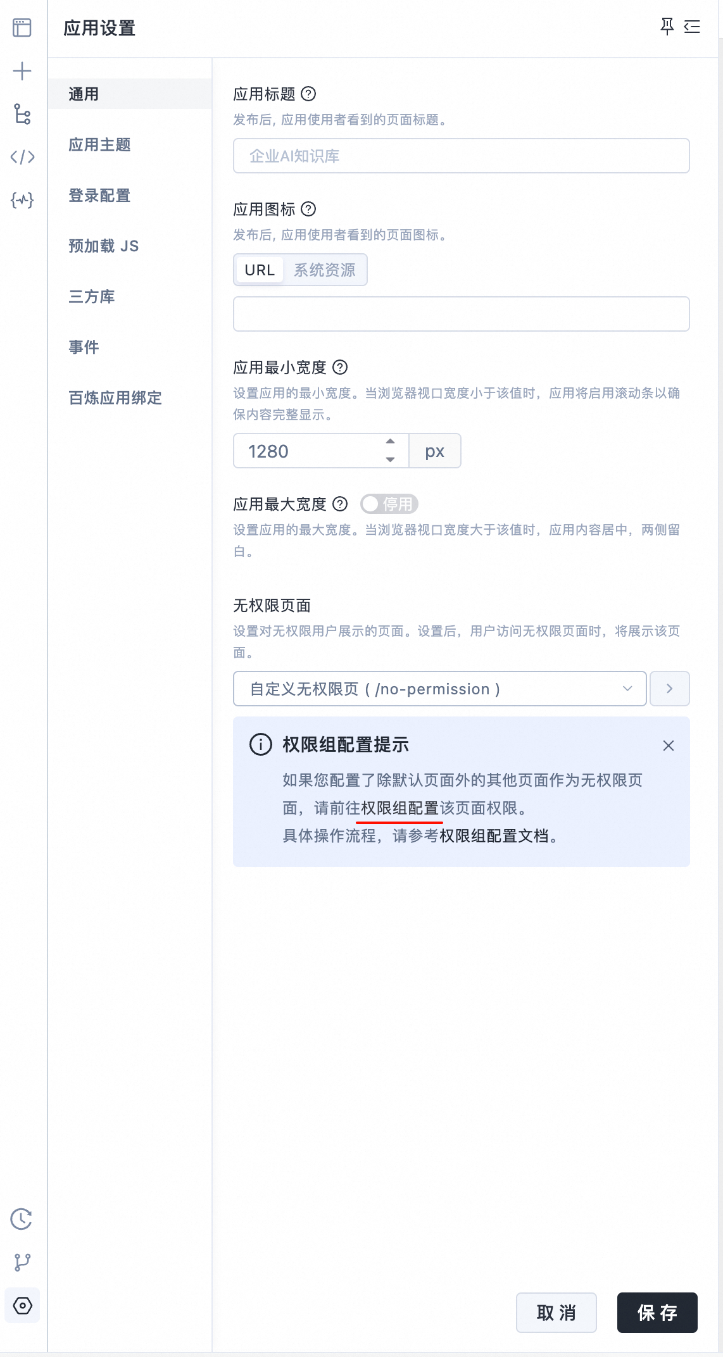Close the 权限组配置提示 alert
The width and height of the screenshot is (723, 1357).
[669, 746]
